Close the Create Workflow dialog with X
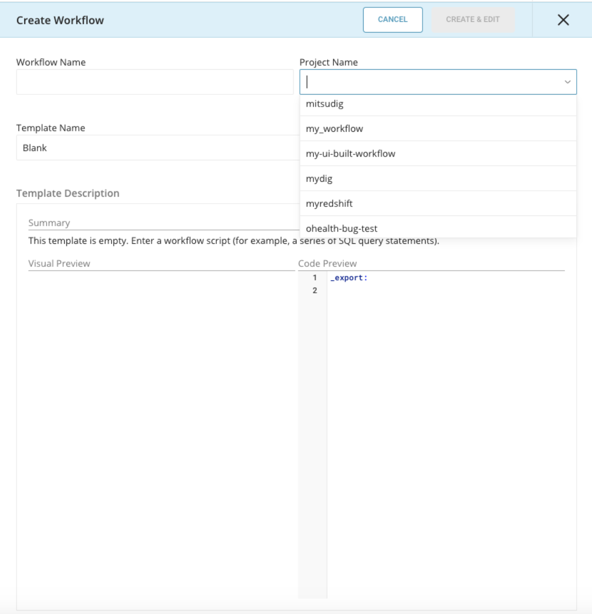Viewport: 592px width, 614px height. (563, 20)
